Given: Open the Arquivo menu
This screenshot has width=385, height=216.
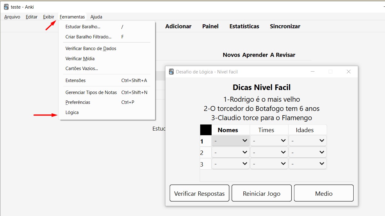Looking at the screenshot, I should 12,17.
